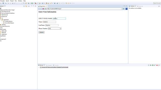Click the Submit button on the form
Screen dimensions: 161x90
point(42,32)
